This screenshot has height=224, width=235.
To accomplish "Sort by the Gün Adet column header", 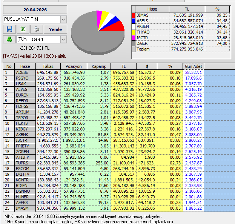I will point(194,66).
